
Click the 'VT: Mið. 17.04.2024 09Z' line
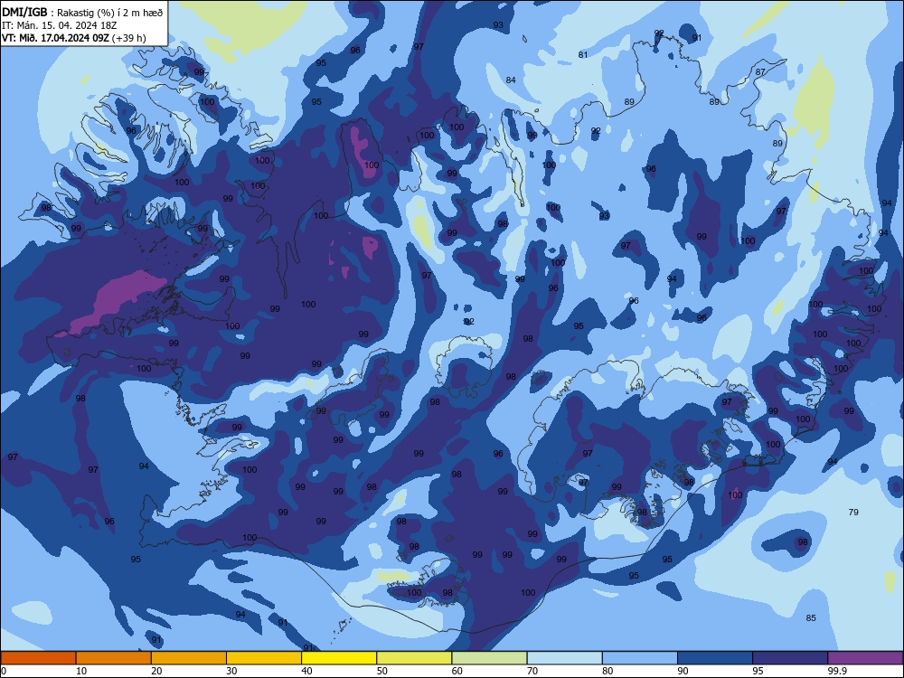point(74,38)
